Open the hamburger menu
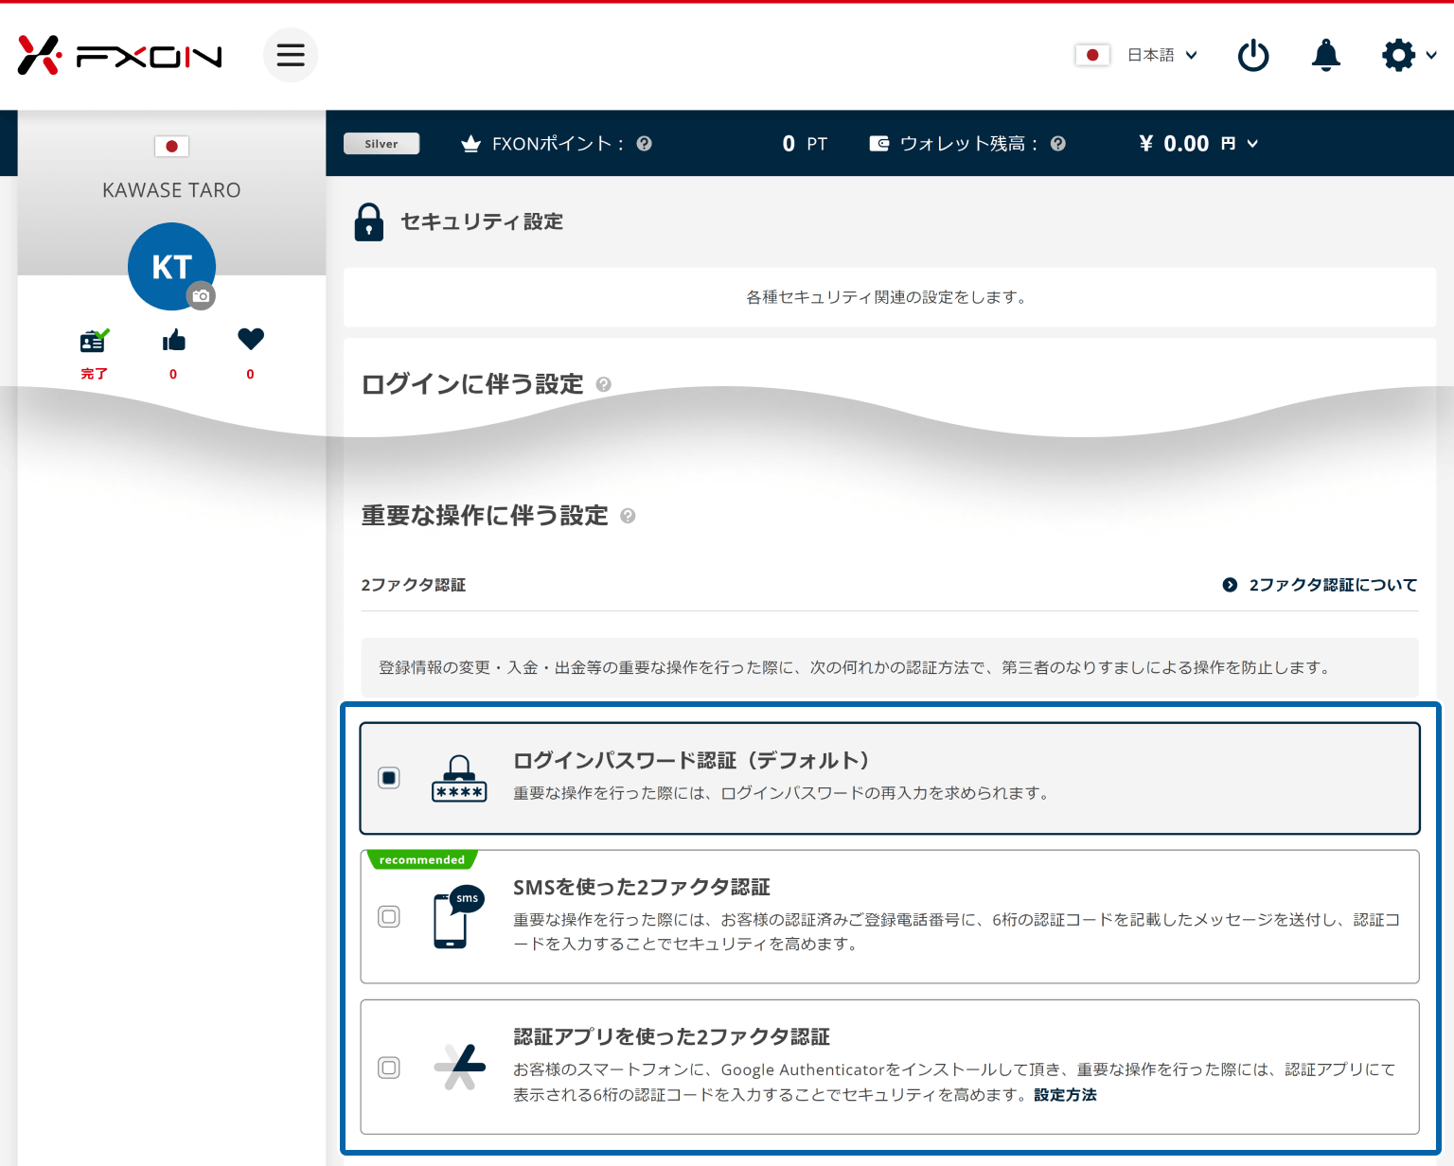This screenshot has height=1166, width=1454. 291,55
